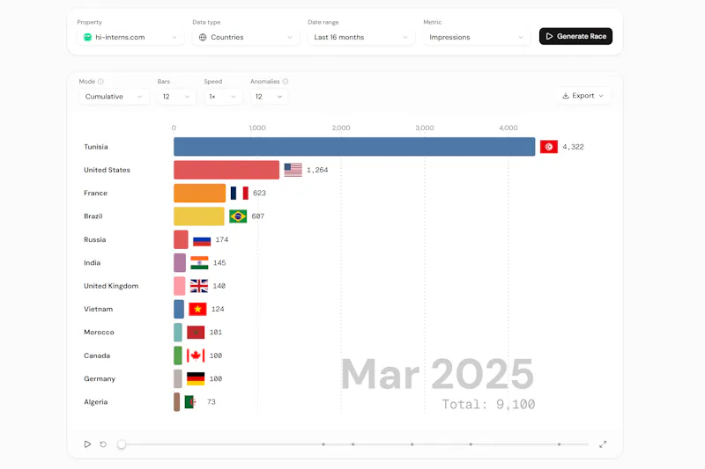
Task: Click the Canada flag icon
Action: click(196, 355)
